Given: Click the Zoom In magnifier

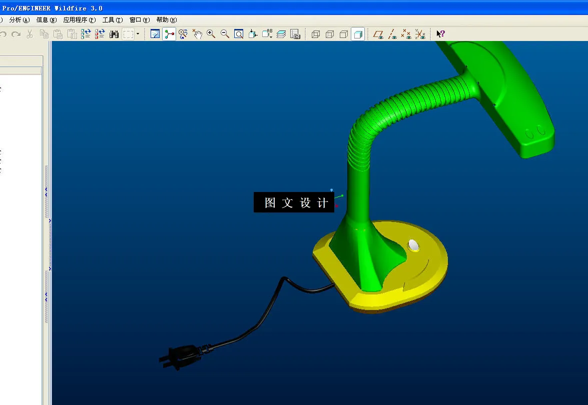Looking at the screenshot, I should coord(211,34).
